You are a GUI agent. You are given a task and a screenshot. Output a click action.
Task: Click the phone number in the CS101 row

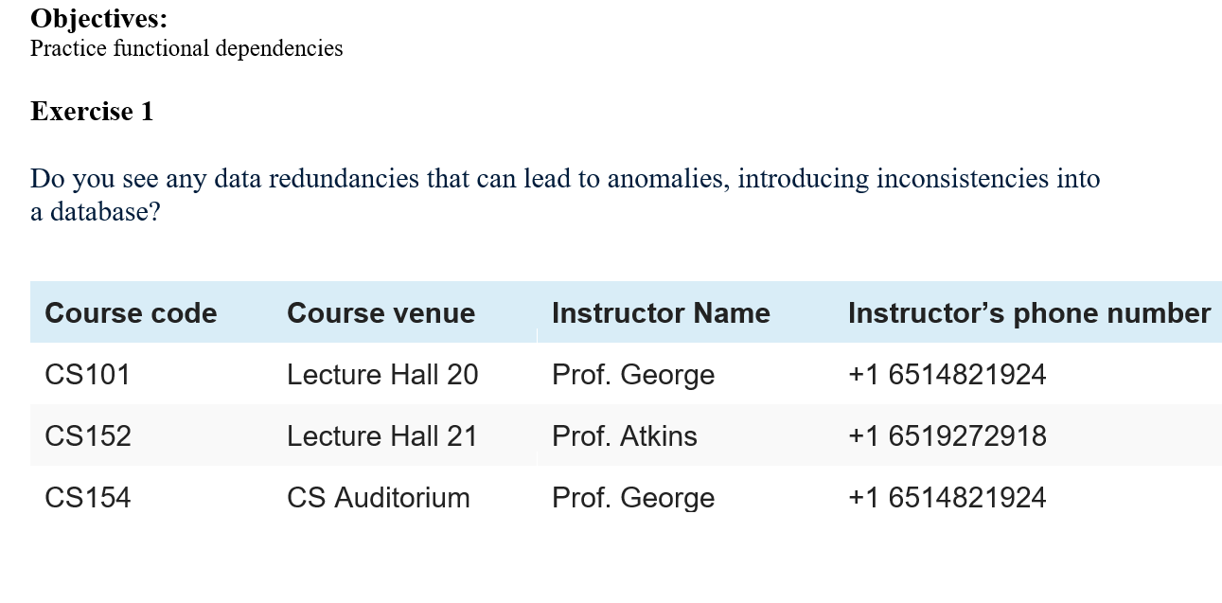pos(947,375)
